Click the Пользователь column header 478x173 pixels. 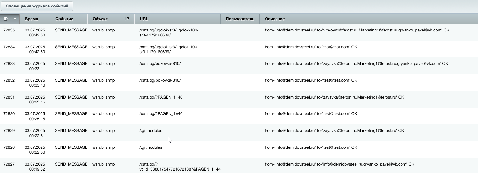(x=240, y=19)
